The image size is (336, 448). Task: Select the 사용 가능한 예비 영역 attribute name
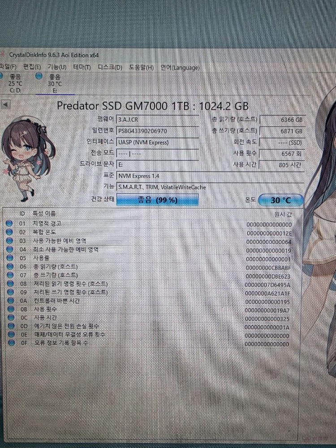[60, 241]
